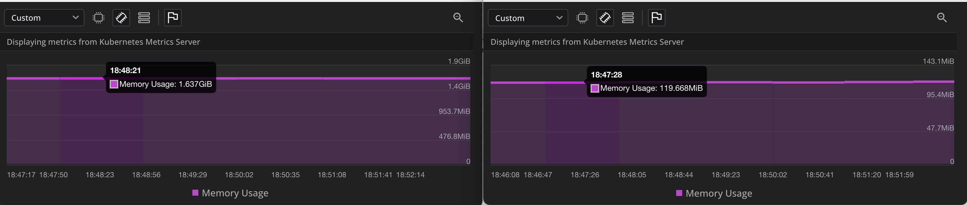
Task: Select the memory chip icon in right panel
Action: tap(605, 18)
